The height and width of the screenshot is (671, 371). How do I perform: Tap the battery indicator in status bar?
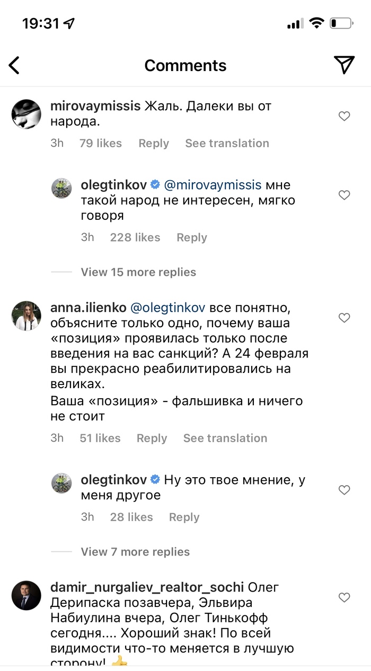point(341,23)
